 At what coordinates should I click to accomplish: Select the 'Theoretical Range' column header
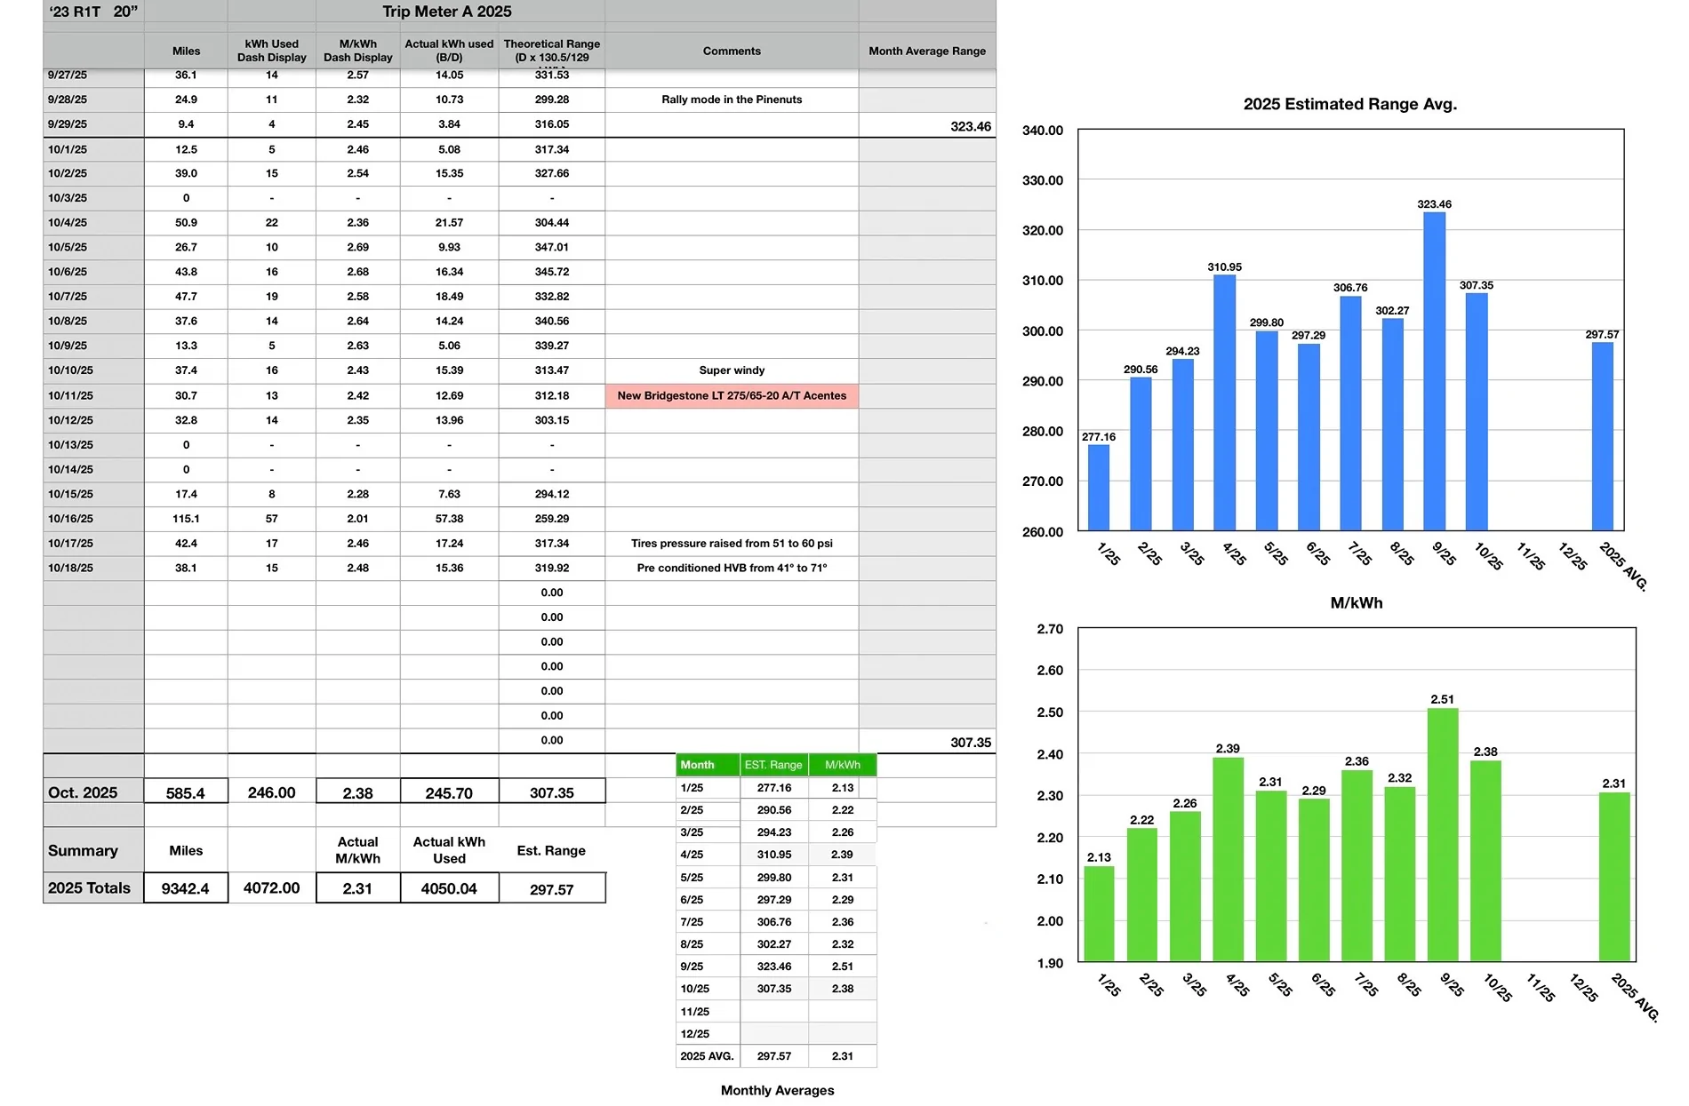click(552, 51)
